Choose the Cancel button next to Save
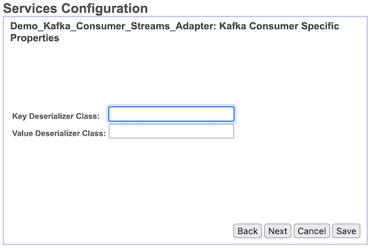This screenshot has width=370, height=249. [312, 231]
